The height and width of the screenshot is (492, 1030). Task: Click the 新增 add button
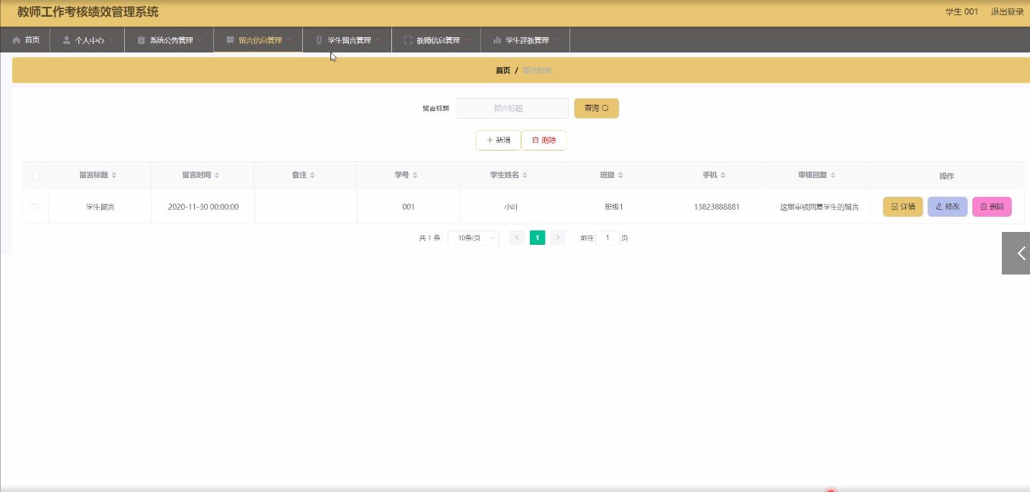[x=499, y=140]
